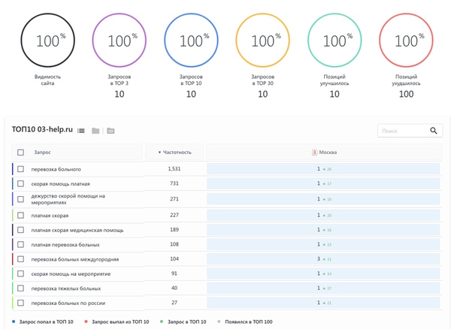Viewport: 454px width, 329px height.
Task: Click frequency value 27
Action: [174, 303]
